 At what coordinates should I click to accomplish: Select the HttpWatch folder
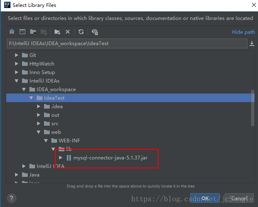point(42,64)
